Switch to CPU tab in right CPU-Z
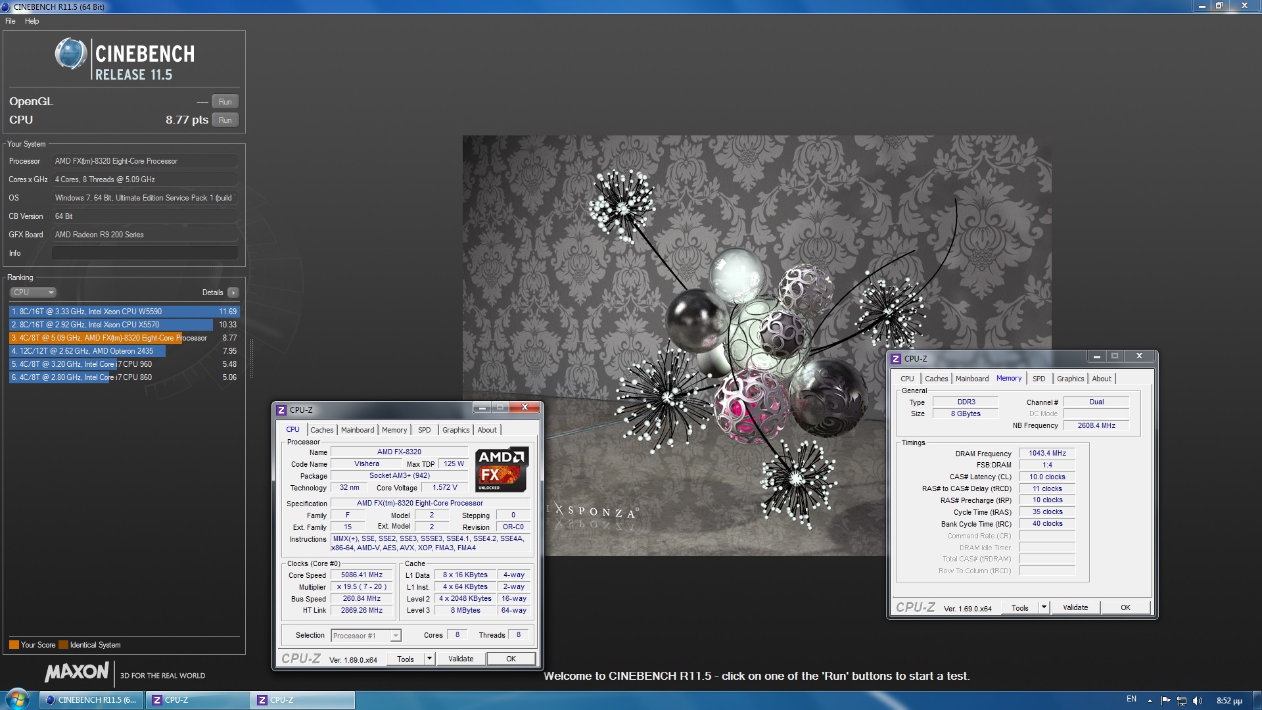This screenshot has height=710, width=1262. (x=907, y=379)
